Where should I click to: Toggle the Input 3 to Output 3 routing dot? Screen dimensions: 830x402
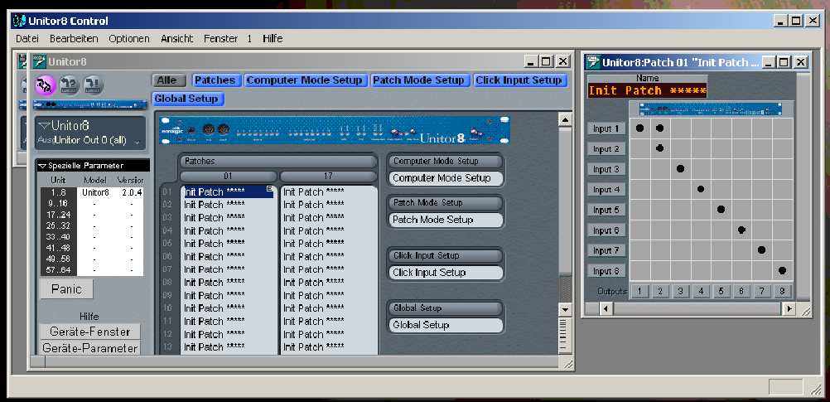(x=680, y=168)
